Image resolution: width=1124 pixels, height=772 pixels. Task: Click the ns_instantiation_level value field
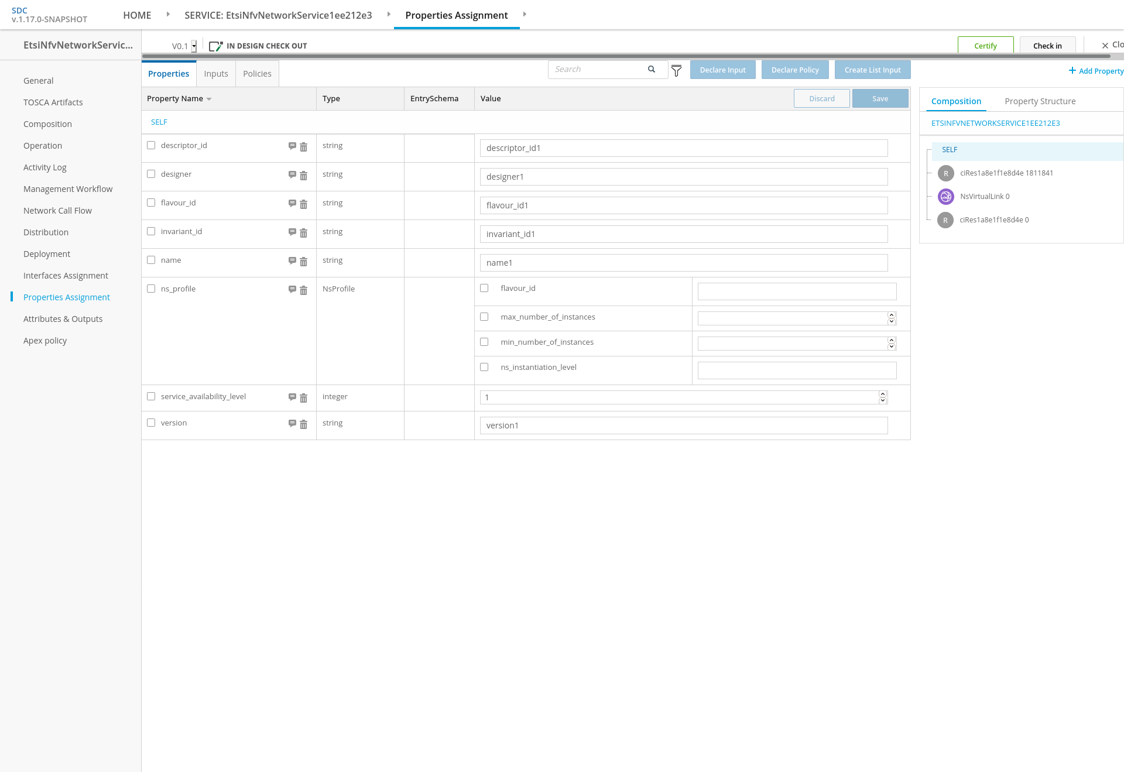797,370
